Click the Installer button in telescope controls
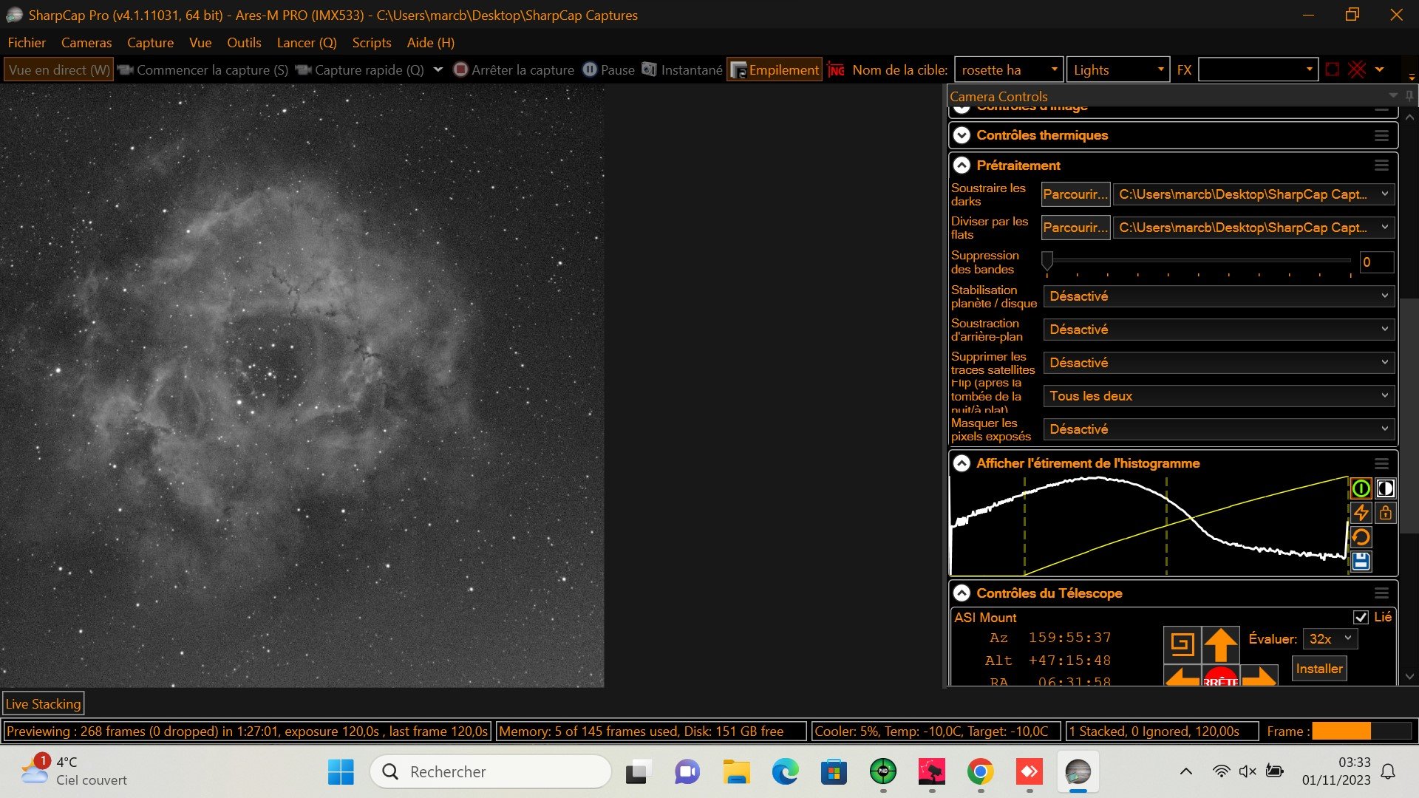The image size is (1419, 798). click(1319, 669)
